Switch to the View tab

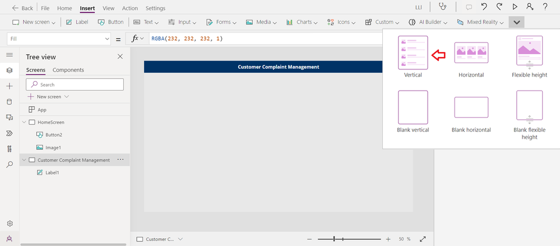109,8
